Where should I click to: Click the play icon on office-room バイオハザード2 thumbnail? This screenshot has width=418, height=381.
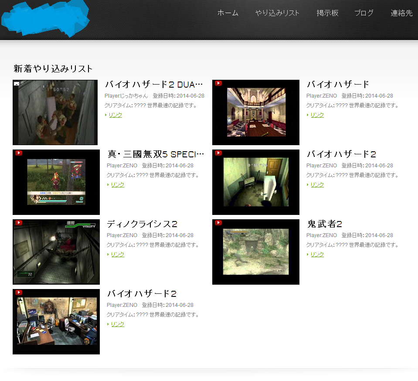click(19, 293)
